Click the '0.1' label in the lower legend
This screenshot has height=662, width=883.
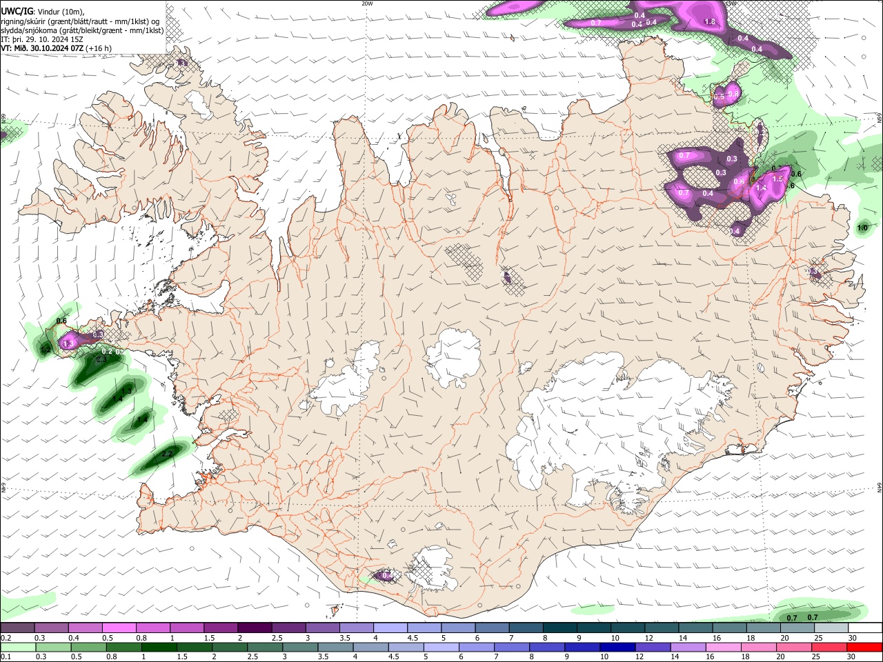(6, 656)
